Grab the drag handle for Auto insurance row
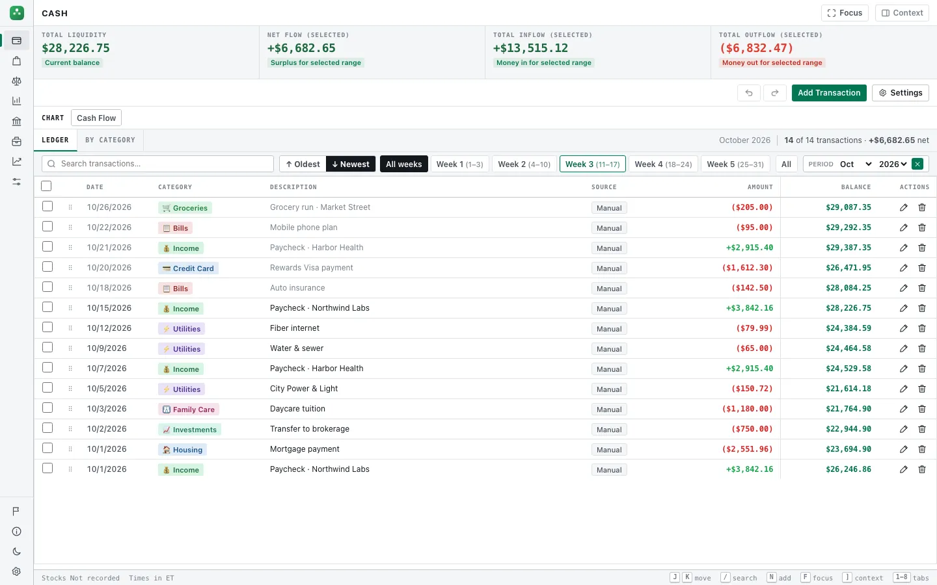The image size is (937, 585). point(70,288)
